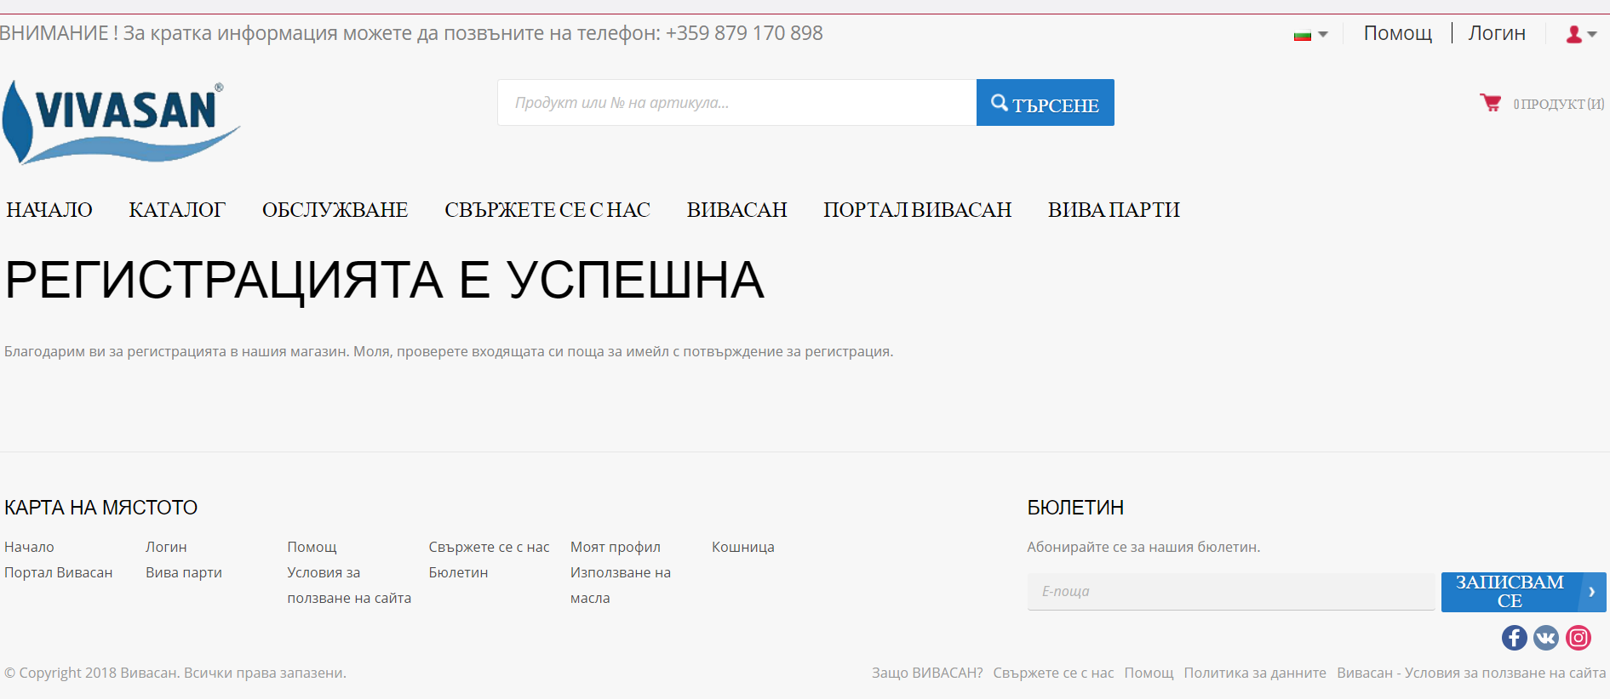Click the КАРТА НА МЯСТОТО heading
The image size is (1610, 699).
pos(100,508)
